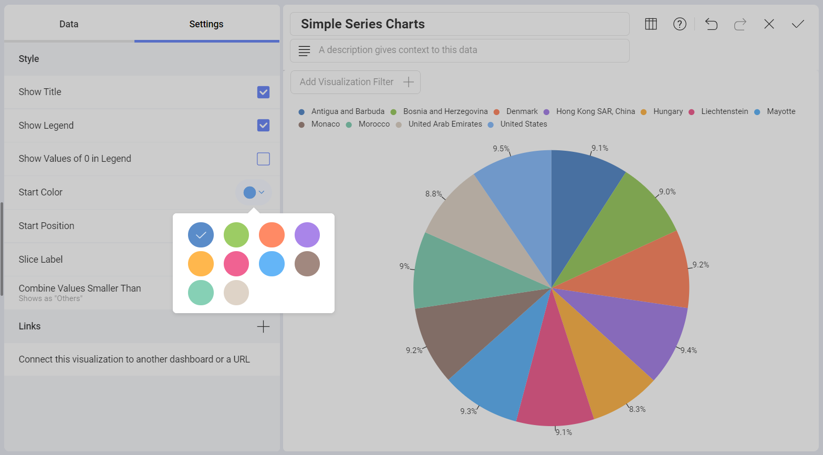This screenshot has height=455, width=823.
Task: Enable Show Values of 0 in Legend
Action: tap(263, 159)
